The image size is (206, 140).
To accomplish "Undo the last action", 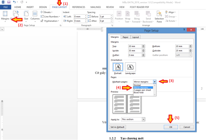I will tap(14, 2).
